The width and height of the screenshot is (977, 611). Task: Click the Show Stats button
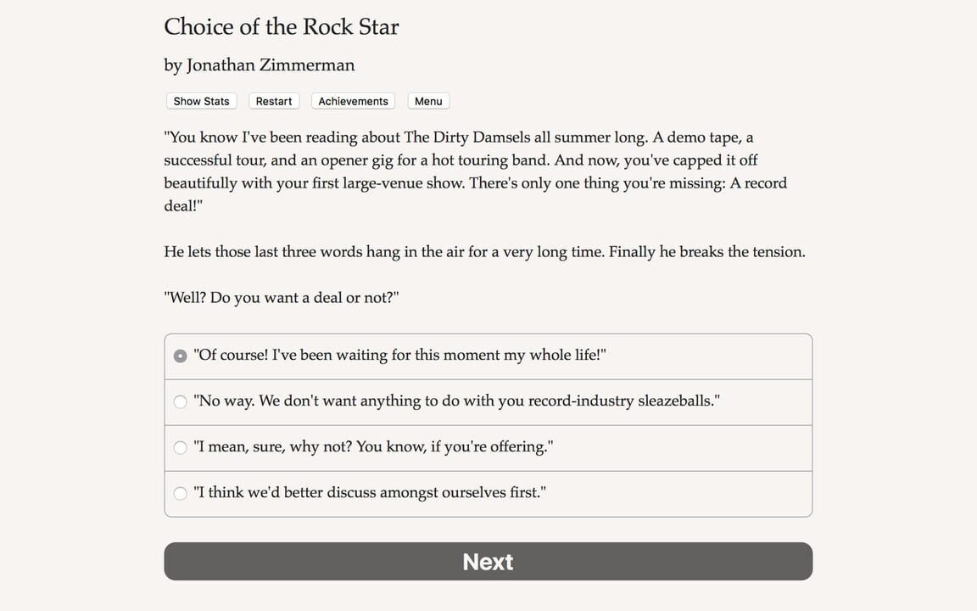click(201, 101)
